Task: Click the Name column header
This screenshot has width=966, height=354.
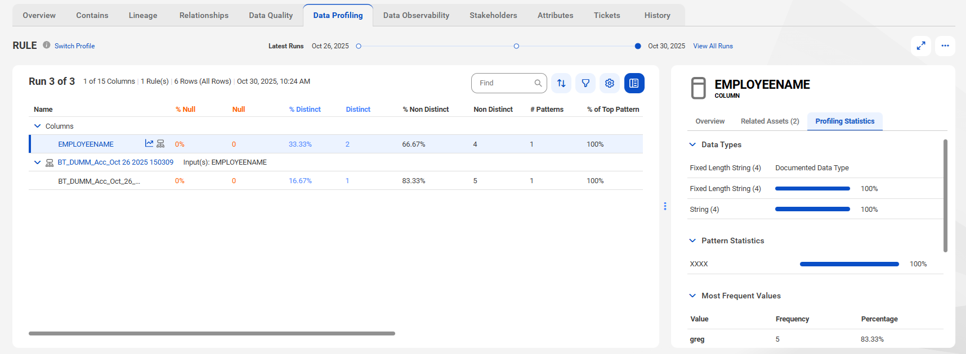Action: click(x=43, y=110)
